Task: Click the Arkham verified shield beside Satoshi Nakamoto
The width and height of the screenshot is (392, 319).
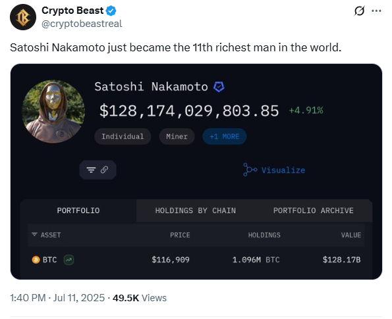Action: click(219, 87)
